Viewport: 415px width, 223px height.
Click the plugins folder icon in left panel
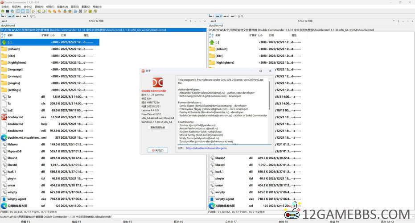[4, 83]
